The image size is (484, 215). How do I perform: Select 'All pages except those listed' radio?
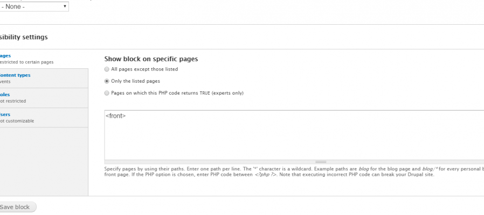107,69
